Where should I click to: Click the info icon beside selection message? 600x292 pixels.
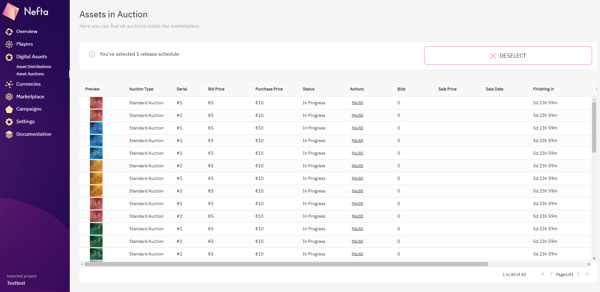click(x=92, y=54)
